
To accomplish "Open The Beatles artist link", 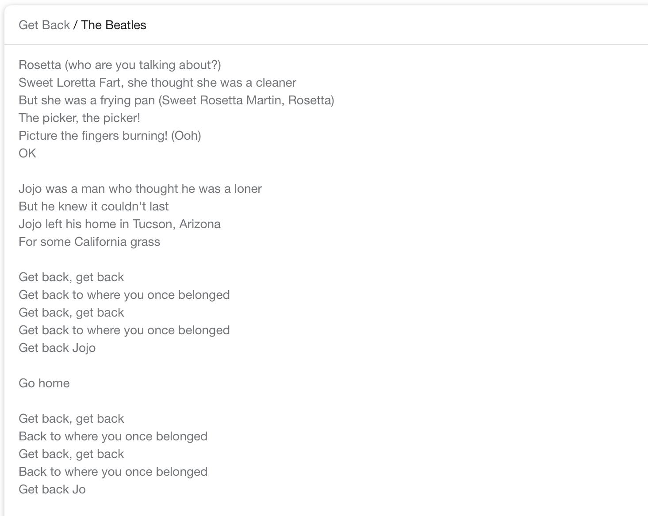I will tap(114, 25).
